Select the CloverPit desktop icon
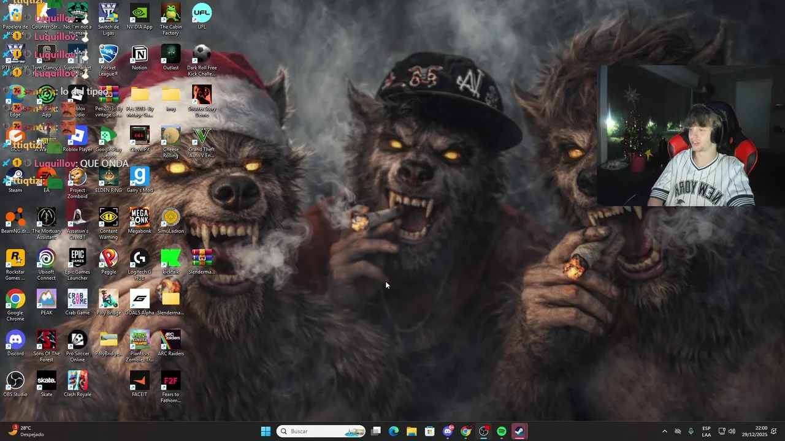The image size is (785, 441). (139, 140)
